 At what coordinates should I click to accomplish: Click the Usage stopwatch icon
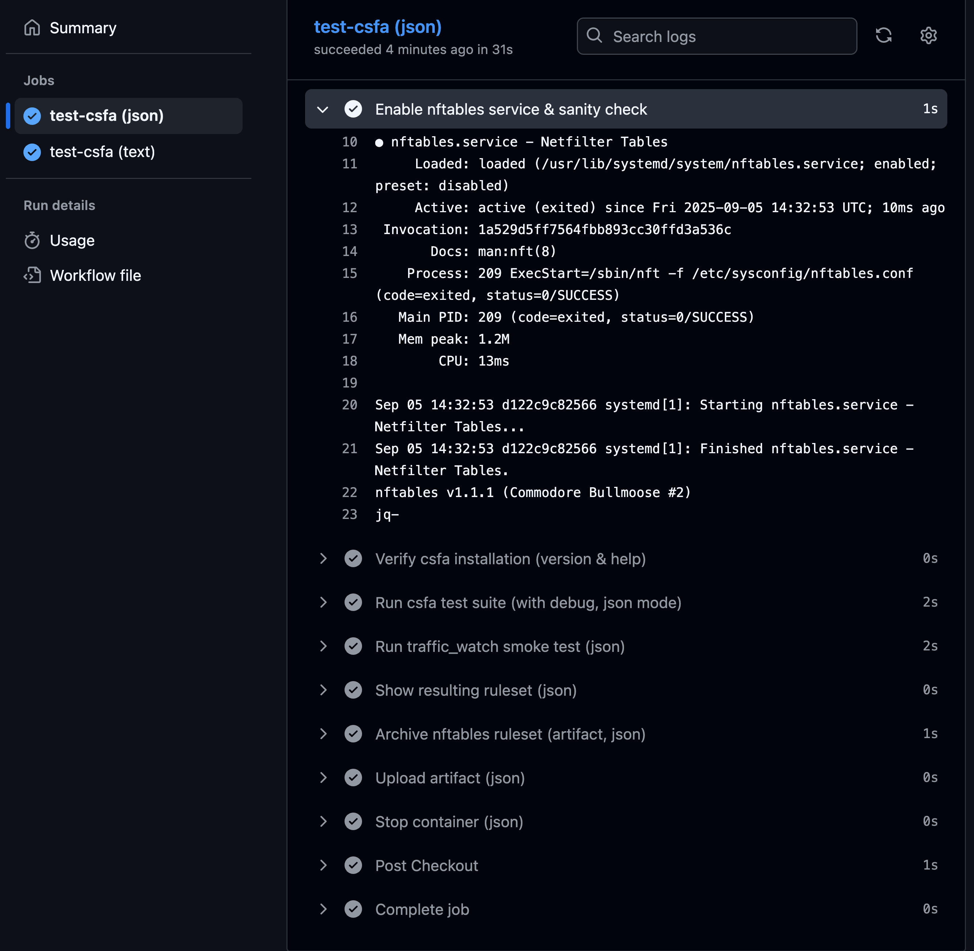(x=32, y=241)
